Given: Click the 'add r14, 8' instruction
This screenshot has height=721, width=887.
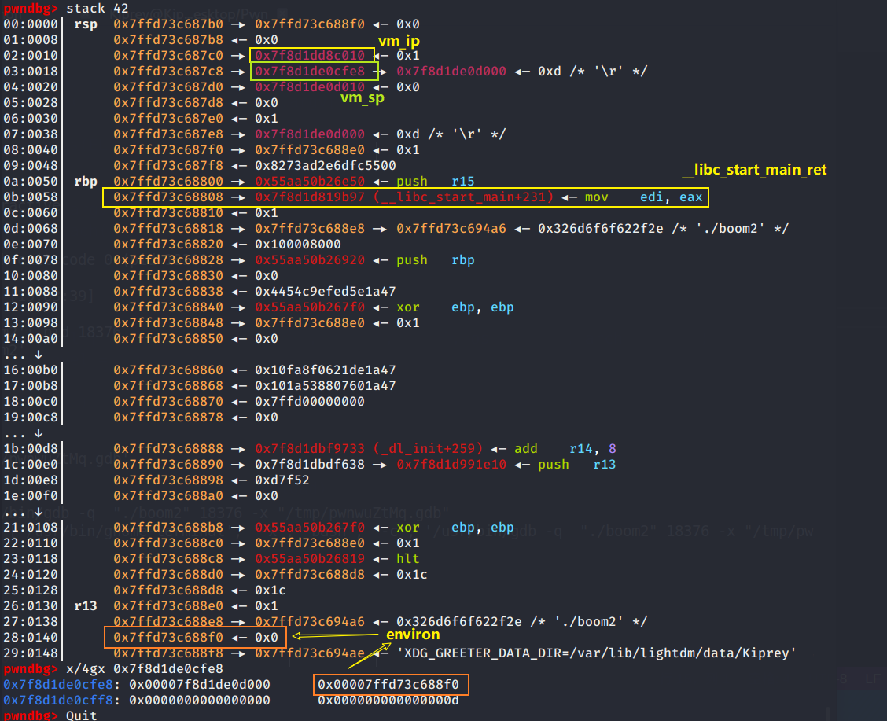Looking at the screenshot, I should [x=565, y=448].
